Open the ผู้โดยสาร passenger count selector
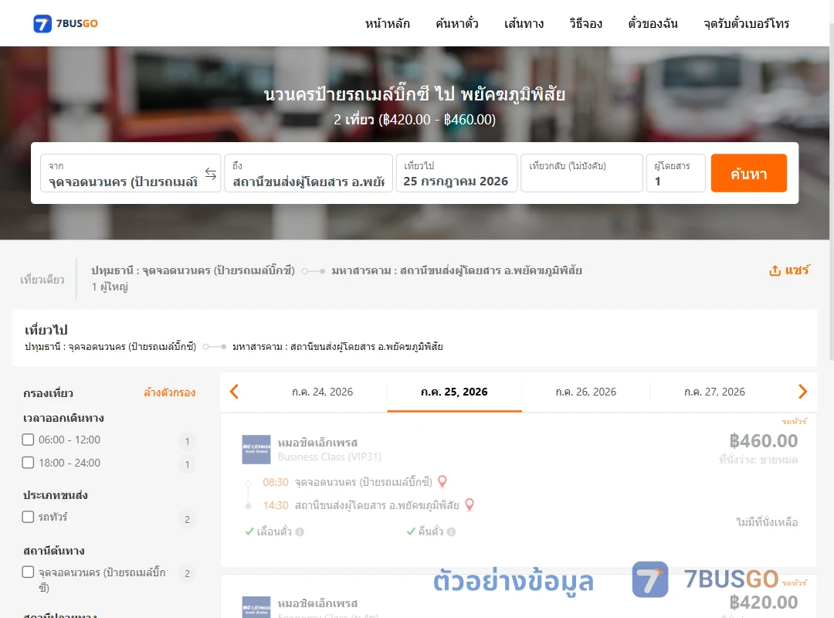 click(676, 174)
